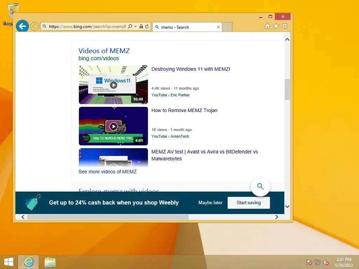Viewport: 359px width, 269px height.
Task: Open 'How to Remove MEMZ Trojan' link
Action: pyautogui.click(x=184, y=110)
